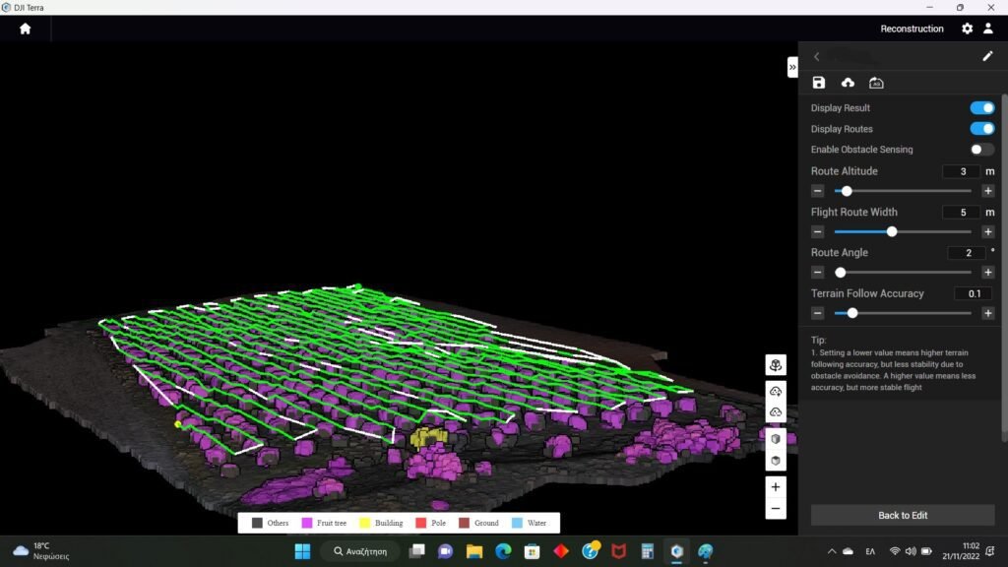Viewport: 1008px width, 567px height.
Task: Edit the mission name with pencil icon
Action: [987, 56]
